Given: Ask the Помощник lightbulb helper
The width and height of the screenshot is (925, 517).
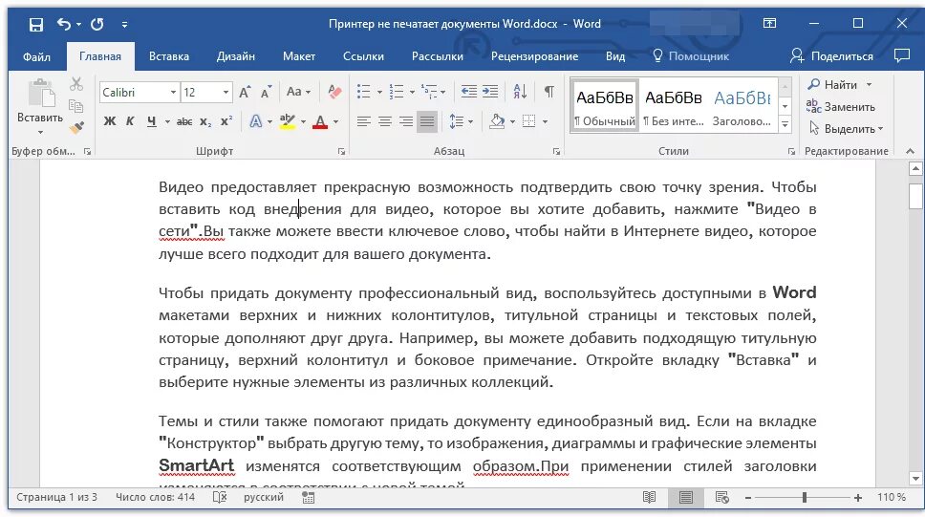Looking at the screenshot, I should pyautogui.click(x=691, y=56).
